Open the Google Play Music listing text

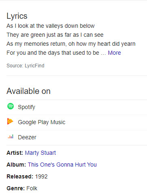pyautogui.click(x=41, y=122)
